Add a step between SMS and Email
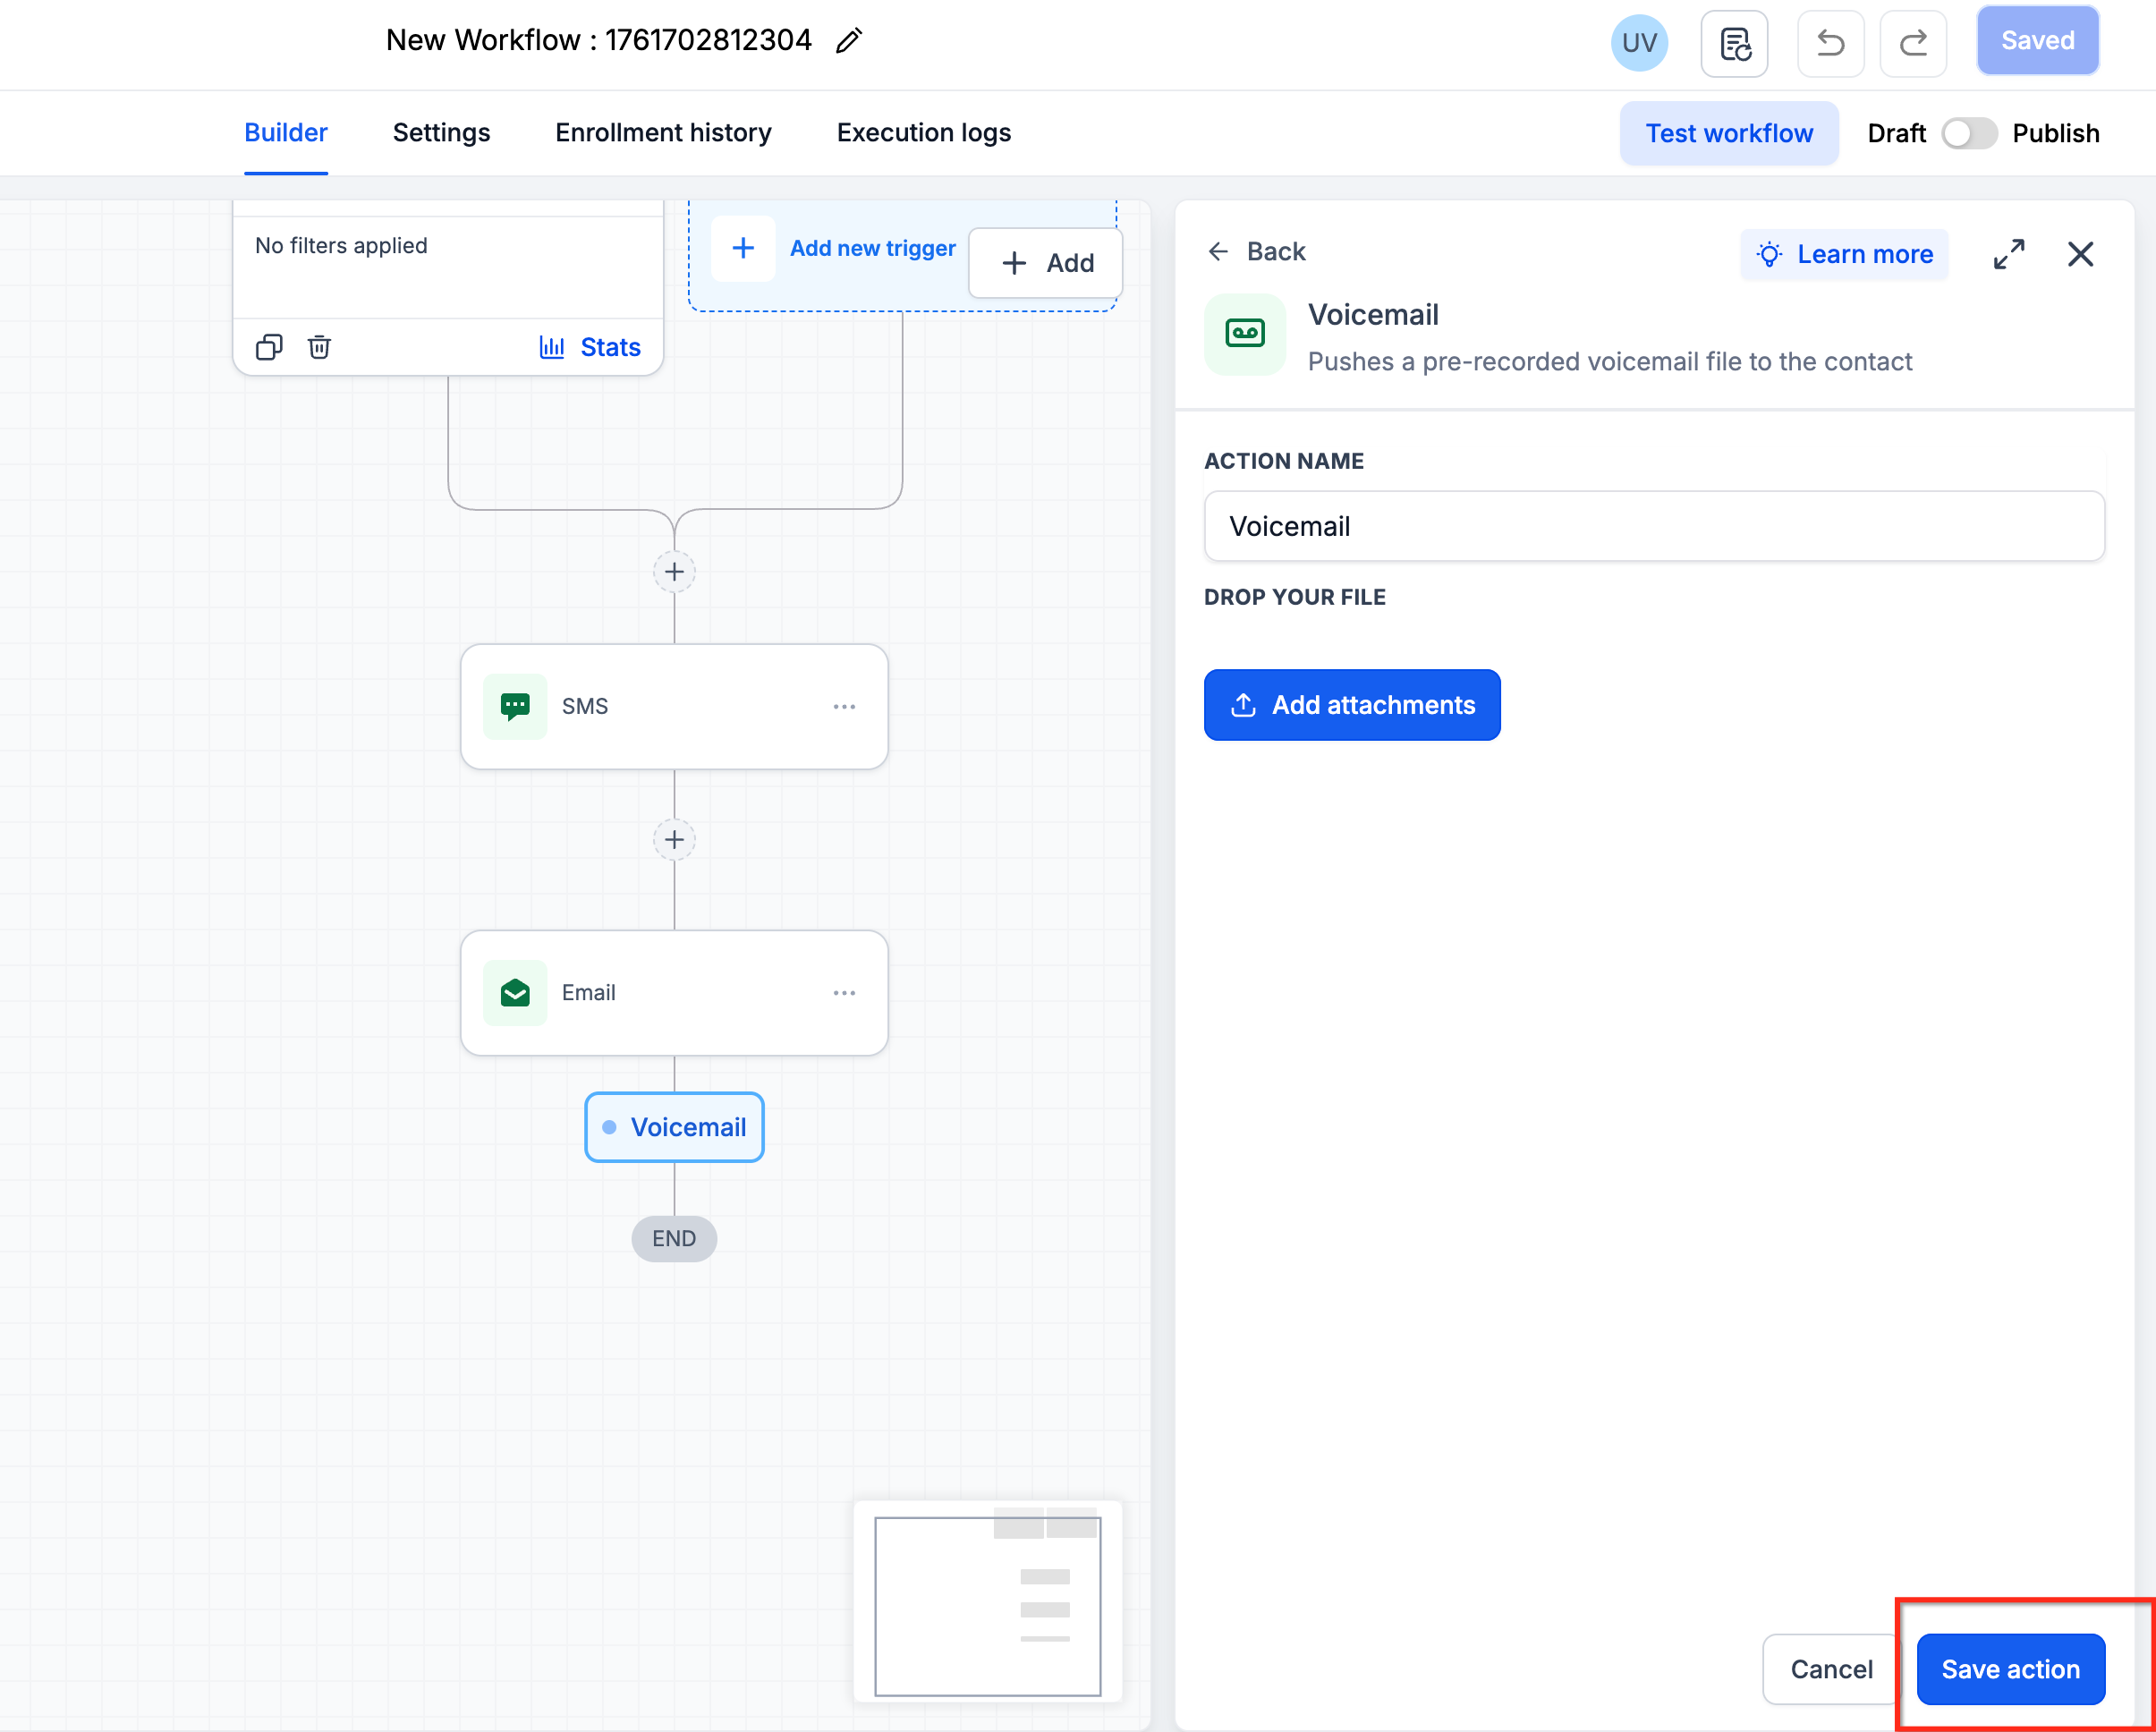Viewport: 2156px width, 1732px height. pyautogui.click(x=674, y=840)
